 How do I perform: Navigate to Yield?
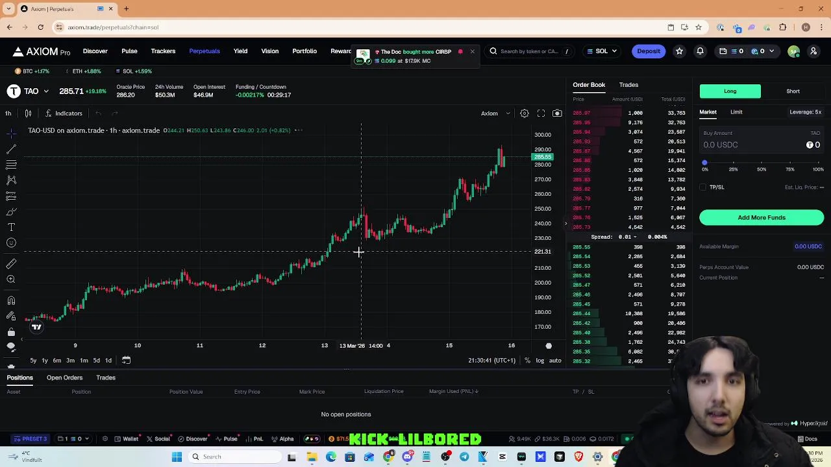[240, 51]
